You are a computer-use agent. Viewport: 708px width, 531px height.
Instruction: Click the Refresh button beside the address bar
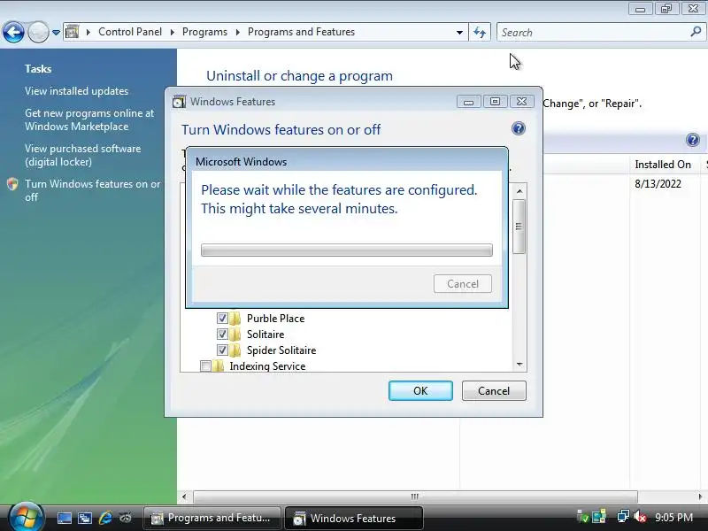[480, 32]
